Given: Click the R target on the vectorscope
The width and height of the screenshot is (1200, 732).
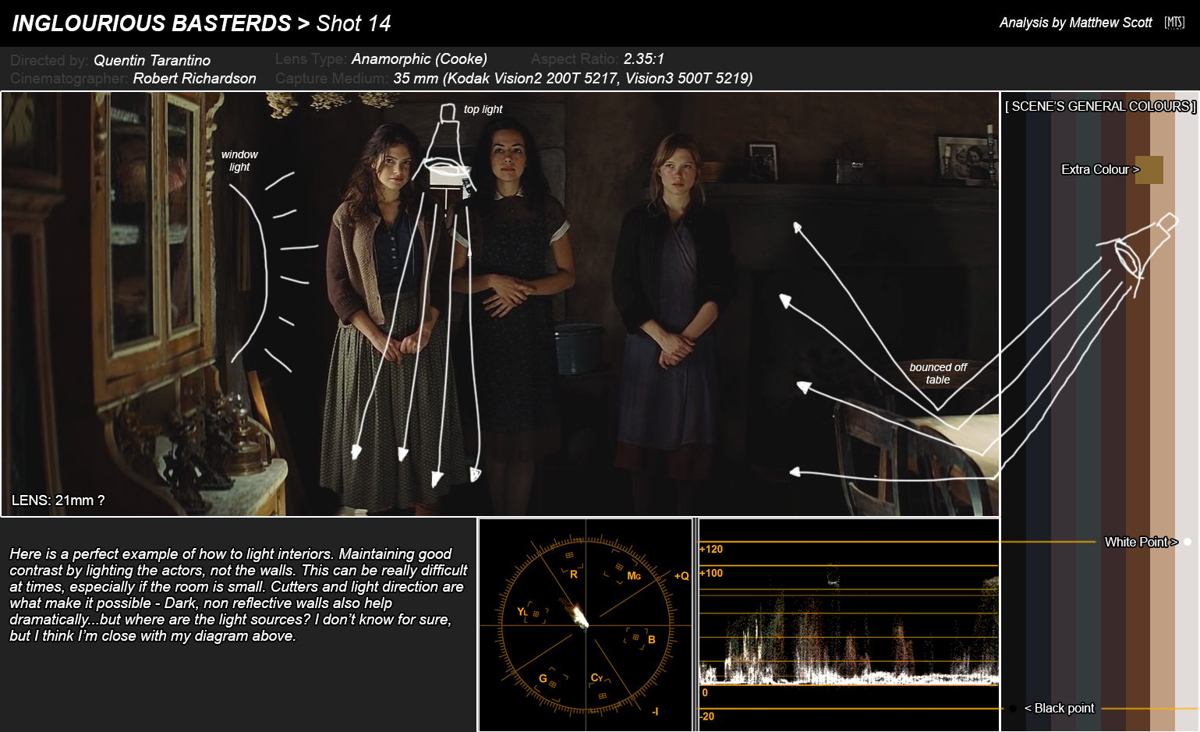Looking at the screenshot, I should pos(569,556).
